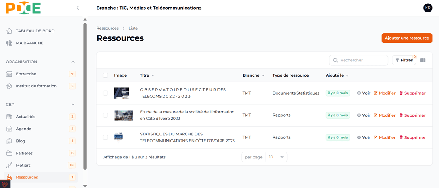The image size is (439, 188).
Task: Sort by Branche column
Action: (x=254, y=75)
